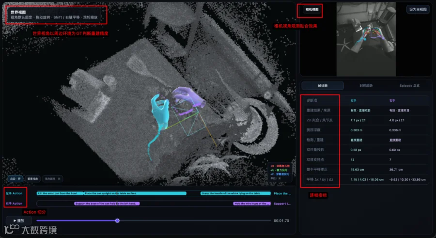This screenshot has width=436, height=238.
Task: Click the purple playback slider handle
Action: 117,221
